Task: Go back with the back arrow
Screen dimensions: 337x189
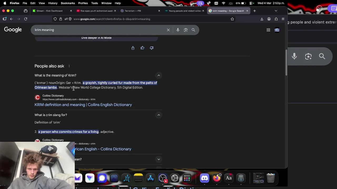Action: click(12, 19)
